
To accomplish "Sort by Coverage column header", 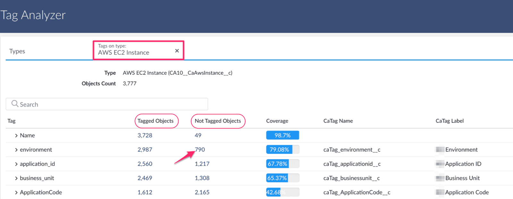I will pos(277,121).
